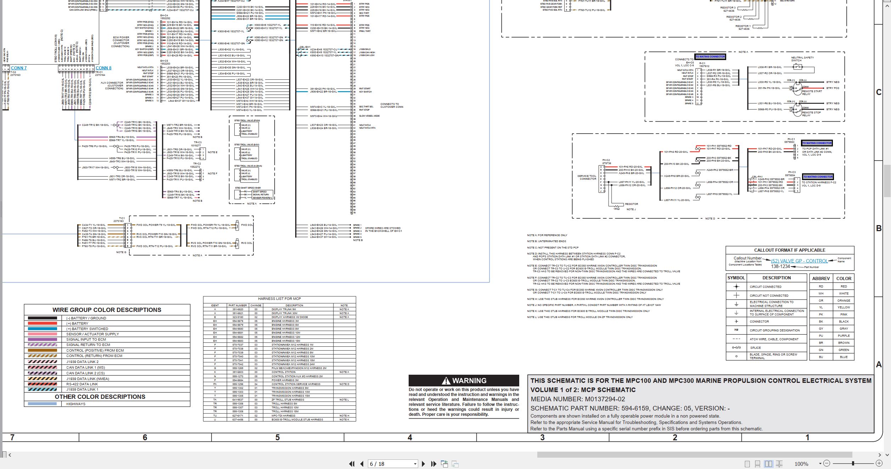The width and height of the screenshot is (891, 469).
Task: Follow TO MATING CONNECTOR link near PA-C3
Action: point(818,177)
